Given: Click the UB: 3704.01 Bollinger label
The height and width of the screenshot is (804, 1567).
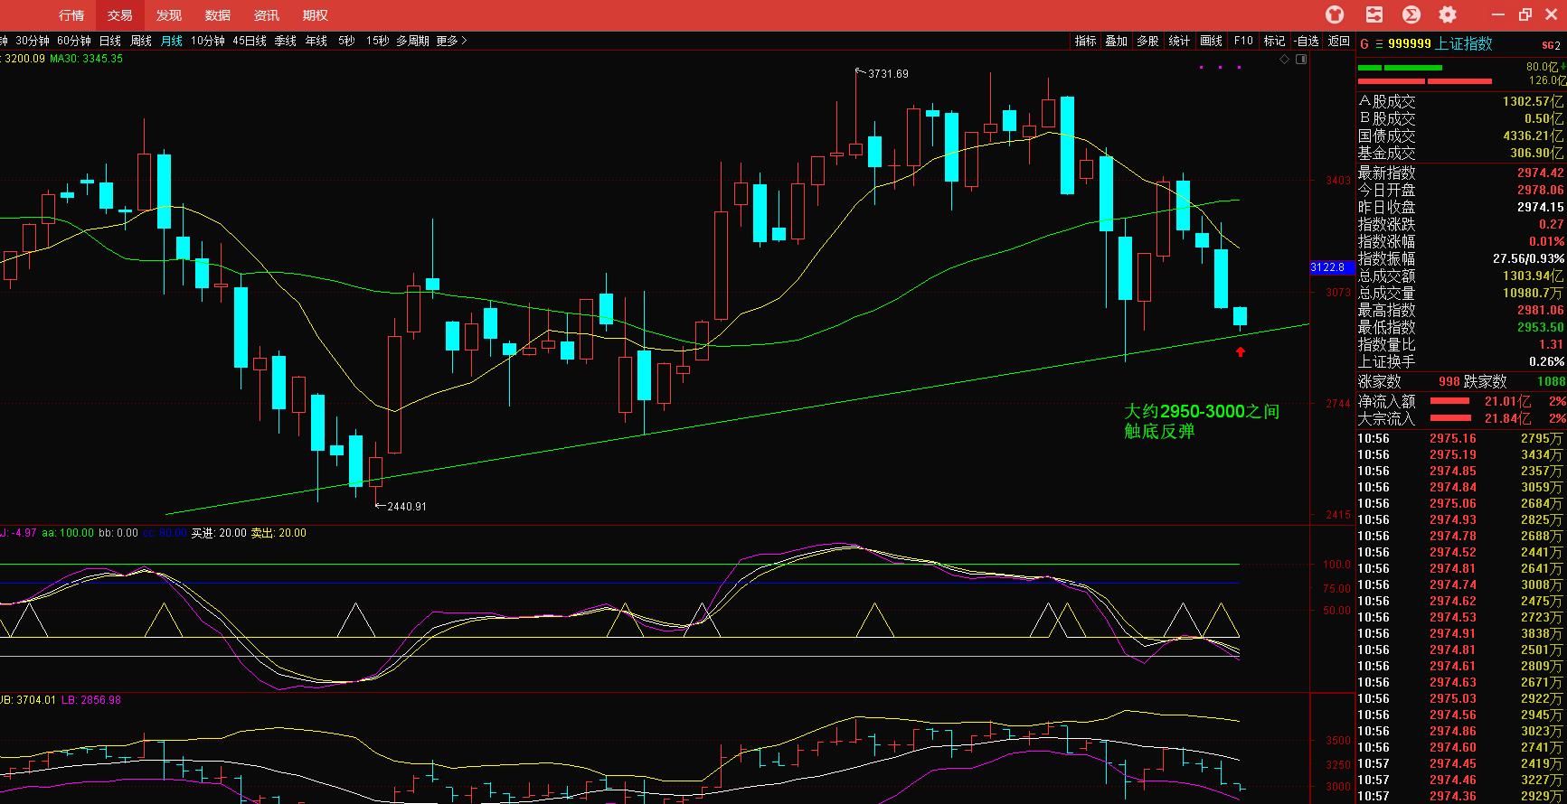Looking at the screenshot, I should 27,700.
